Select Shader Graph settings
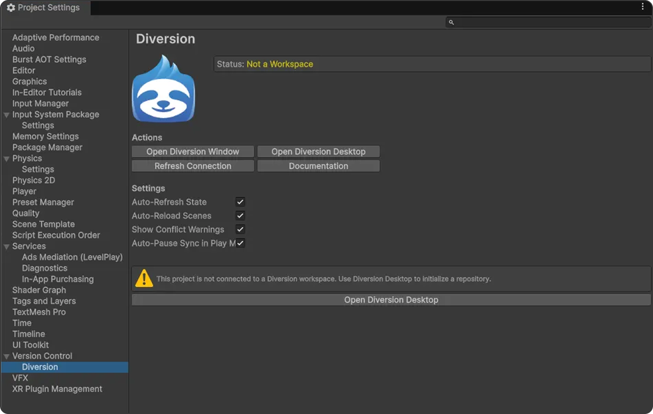653x414 pixels. [39, 290]
